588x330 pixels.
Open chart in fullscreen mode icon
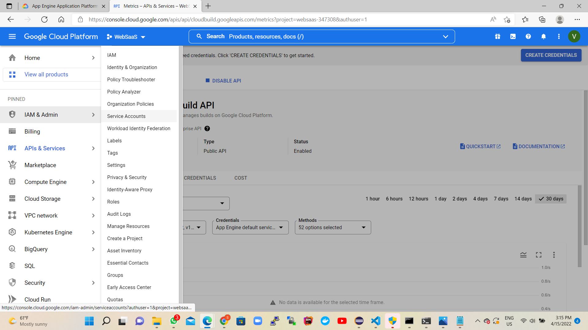click(539, 255)
